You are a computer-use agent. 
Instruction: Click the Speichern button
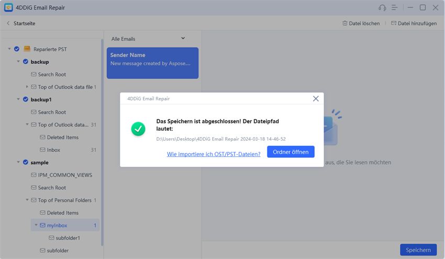[x=418, y=250]
